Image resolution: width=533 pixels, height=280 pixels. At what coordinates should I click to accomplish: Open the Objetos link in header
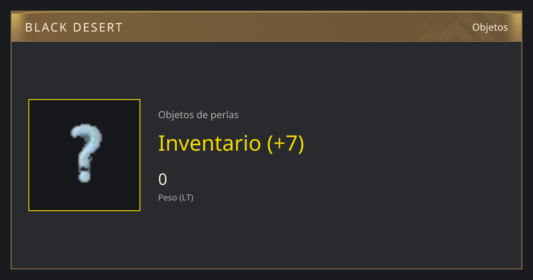(x=490, y=27)
